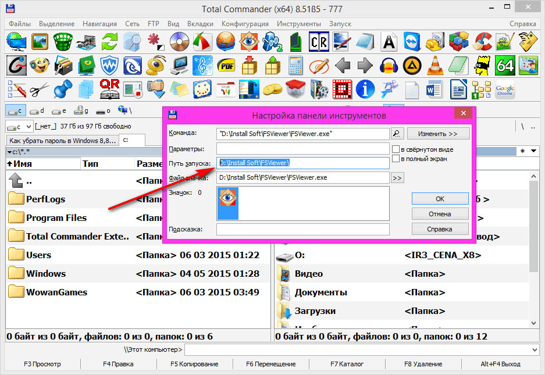The image size is (545, 375).
Task: Click F8 Удаление button
Action: [x=423, y=364]
